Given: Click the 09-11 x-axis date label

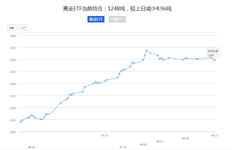Looking at the screenshot, I should (x=214, y=136).
